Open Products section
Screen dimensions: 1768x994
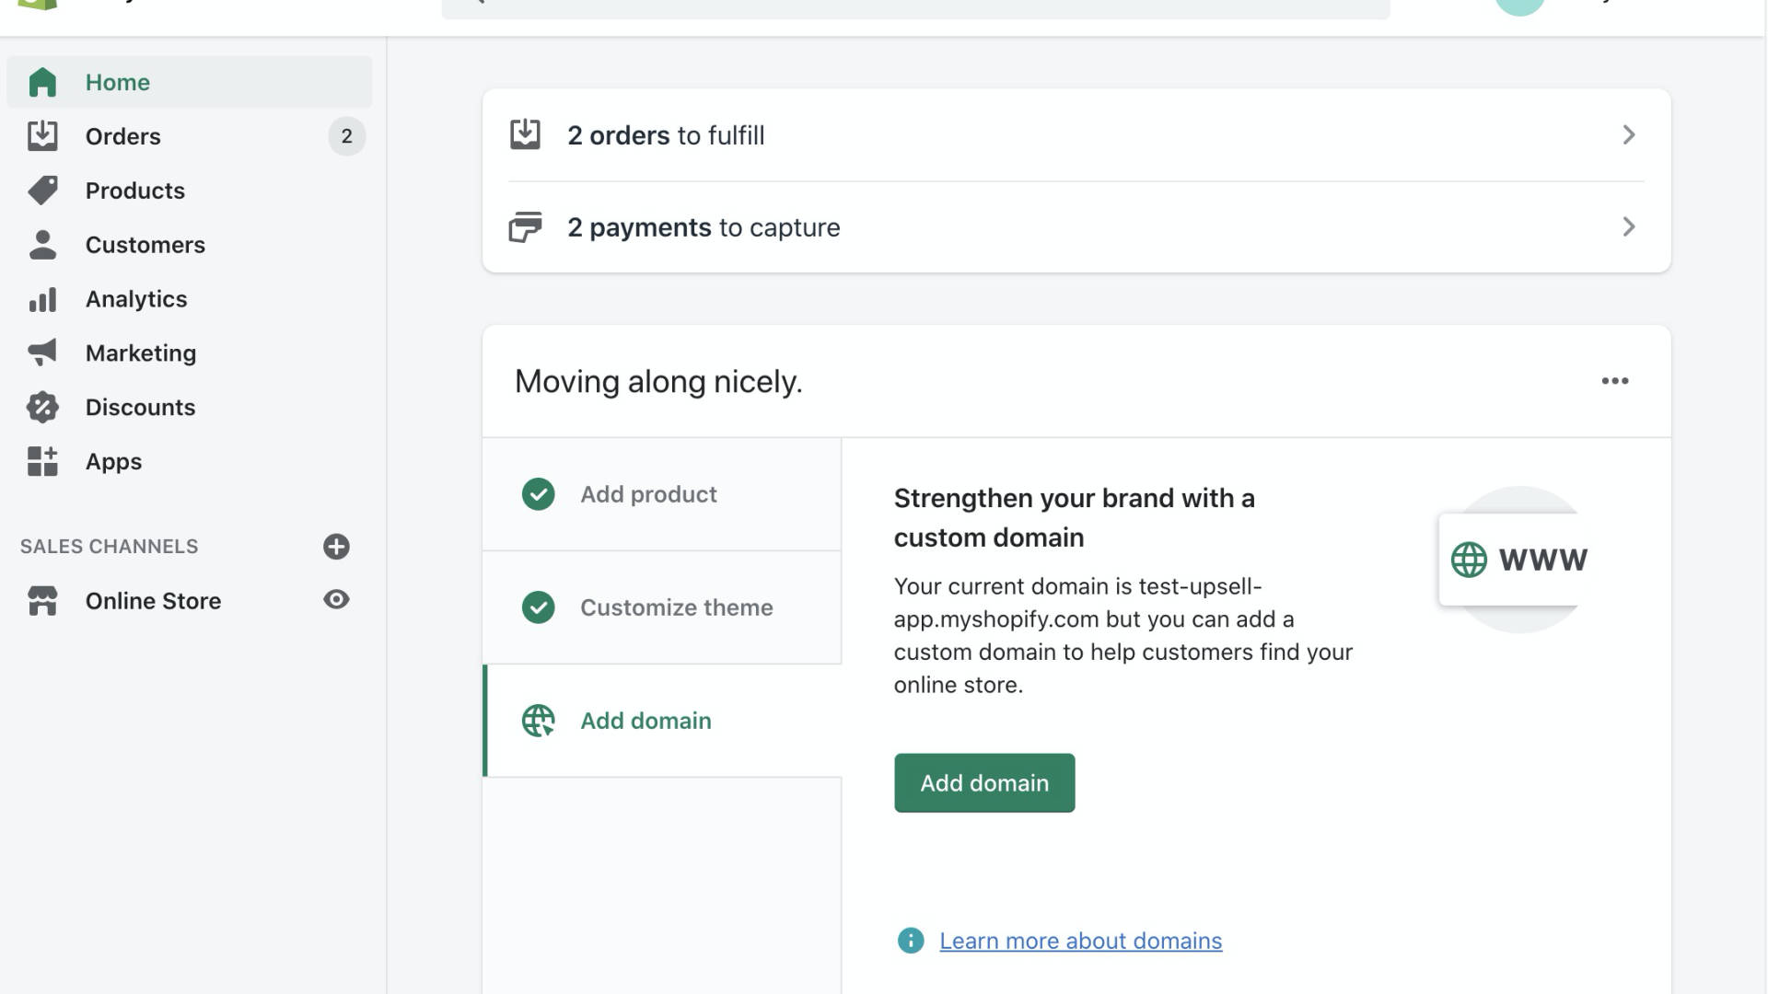pyautogui.click(x=190, y=191)
